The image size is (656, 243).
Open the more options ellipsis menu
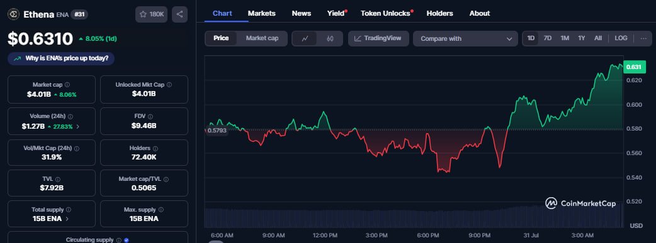[643, 38]
